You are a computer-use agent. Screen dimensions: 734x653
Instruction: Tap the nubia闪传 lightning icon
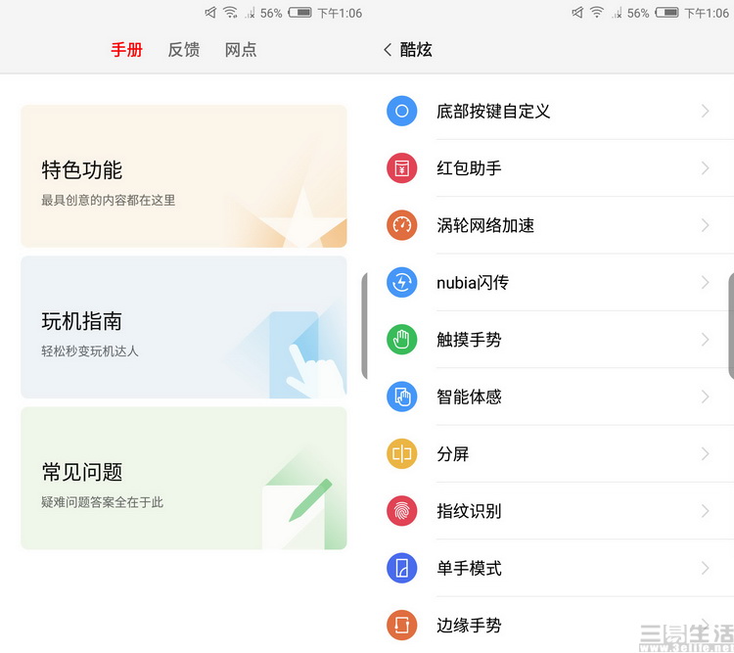[x=402, y=283]
